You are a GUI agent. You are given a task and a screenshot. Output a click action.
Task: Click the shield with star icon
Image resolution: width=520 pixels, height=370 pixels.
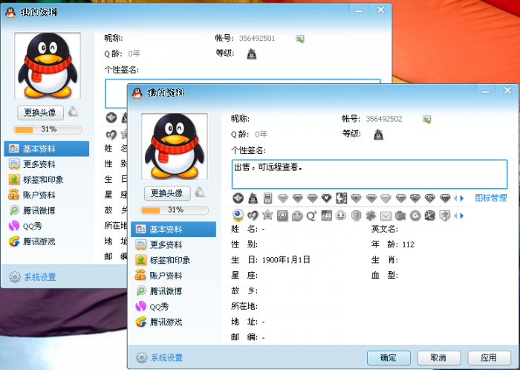coord(444,215)
